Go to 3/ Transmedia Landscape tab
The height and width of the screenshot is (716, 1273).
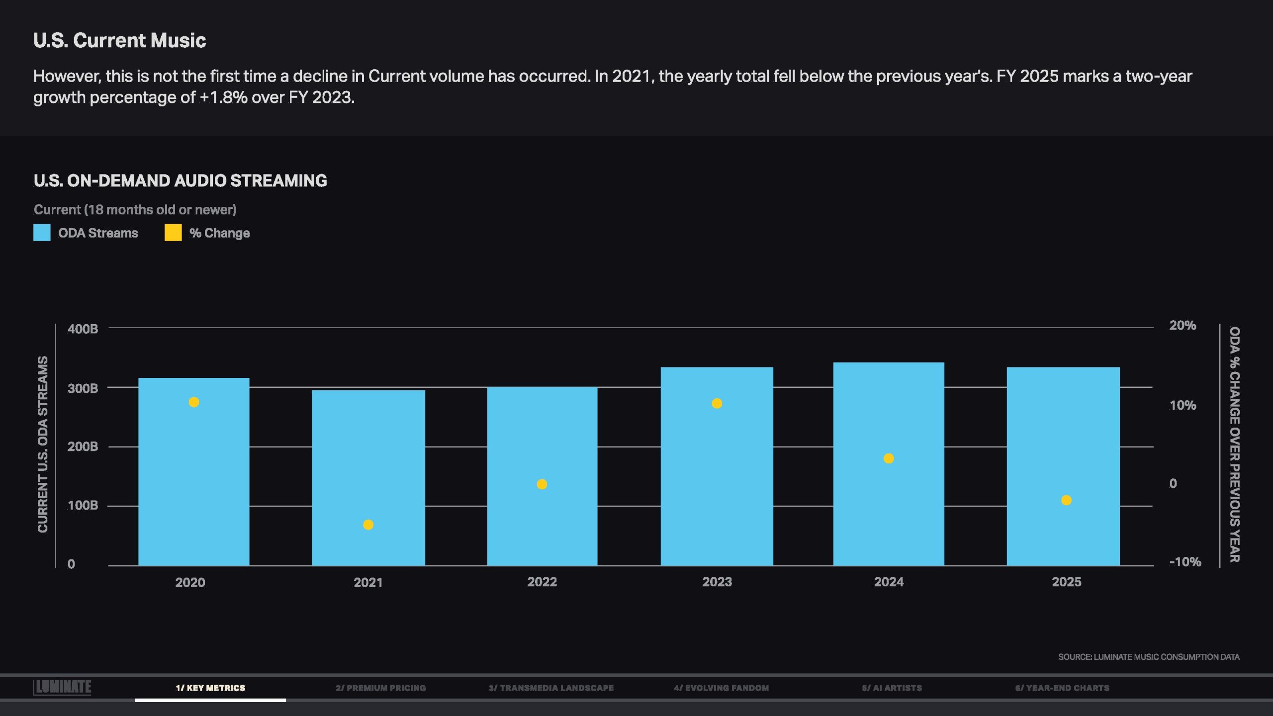point(551,688)
